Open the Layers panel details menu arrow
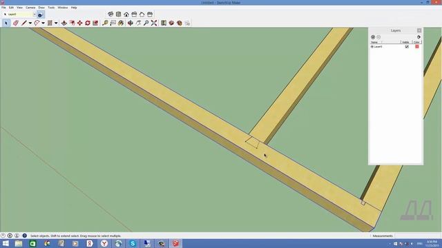442x248 pixels. [419, 37]
